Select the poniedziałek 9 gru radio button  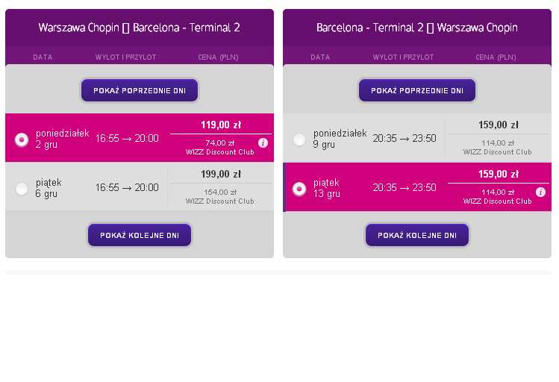(299, 140)
